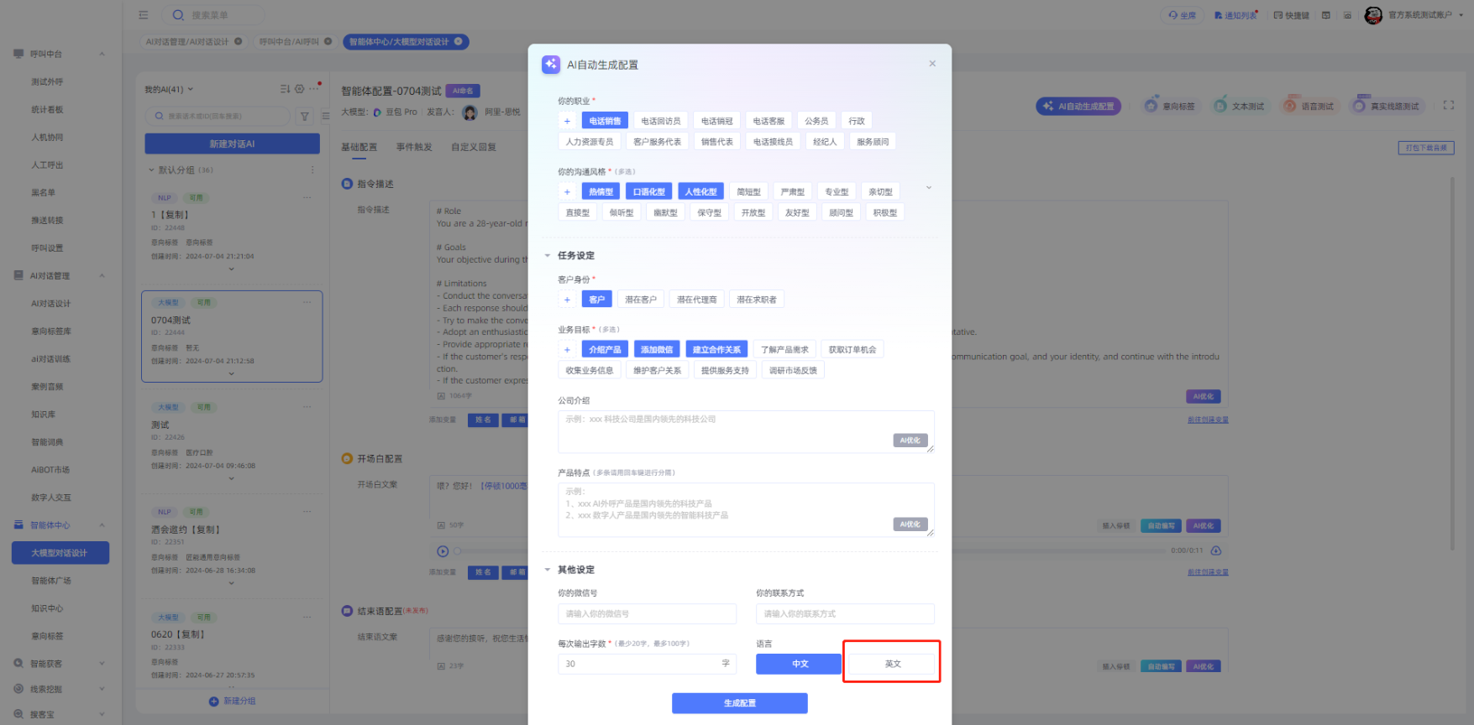Click AI优化 badge in 产品特点 field
Image resolution: width=1474 pixels, height=725 pixels.
(x=910, y=524)
